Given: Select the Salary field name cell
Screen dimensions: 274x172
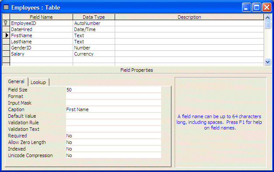Looking at the screenshot, I should coord(41,54).
